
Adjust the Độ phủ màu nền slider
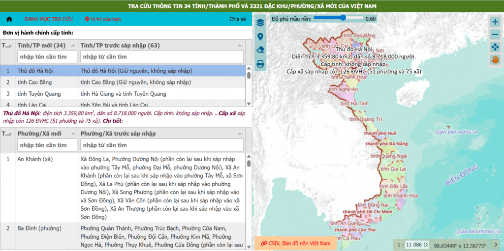click(x=343, y=18)
